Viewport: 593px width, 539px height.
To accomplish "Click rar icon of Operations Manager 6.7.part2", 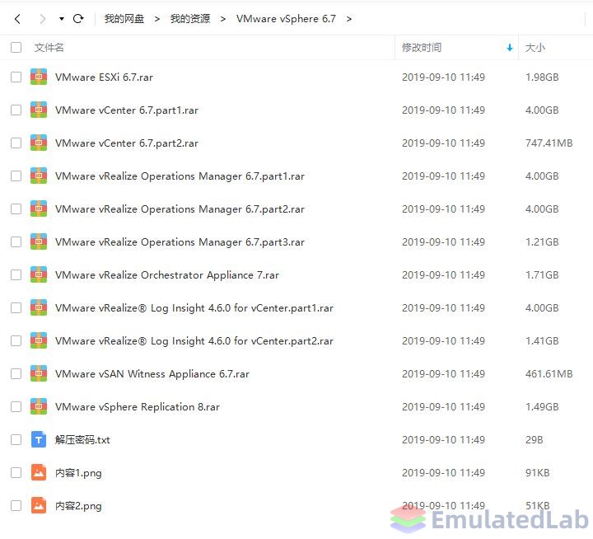I will (39, 209).
